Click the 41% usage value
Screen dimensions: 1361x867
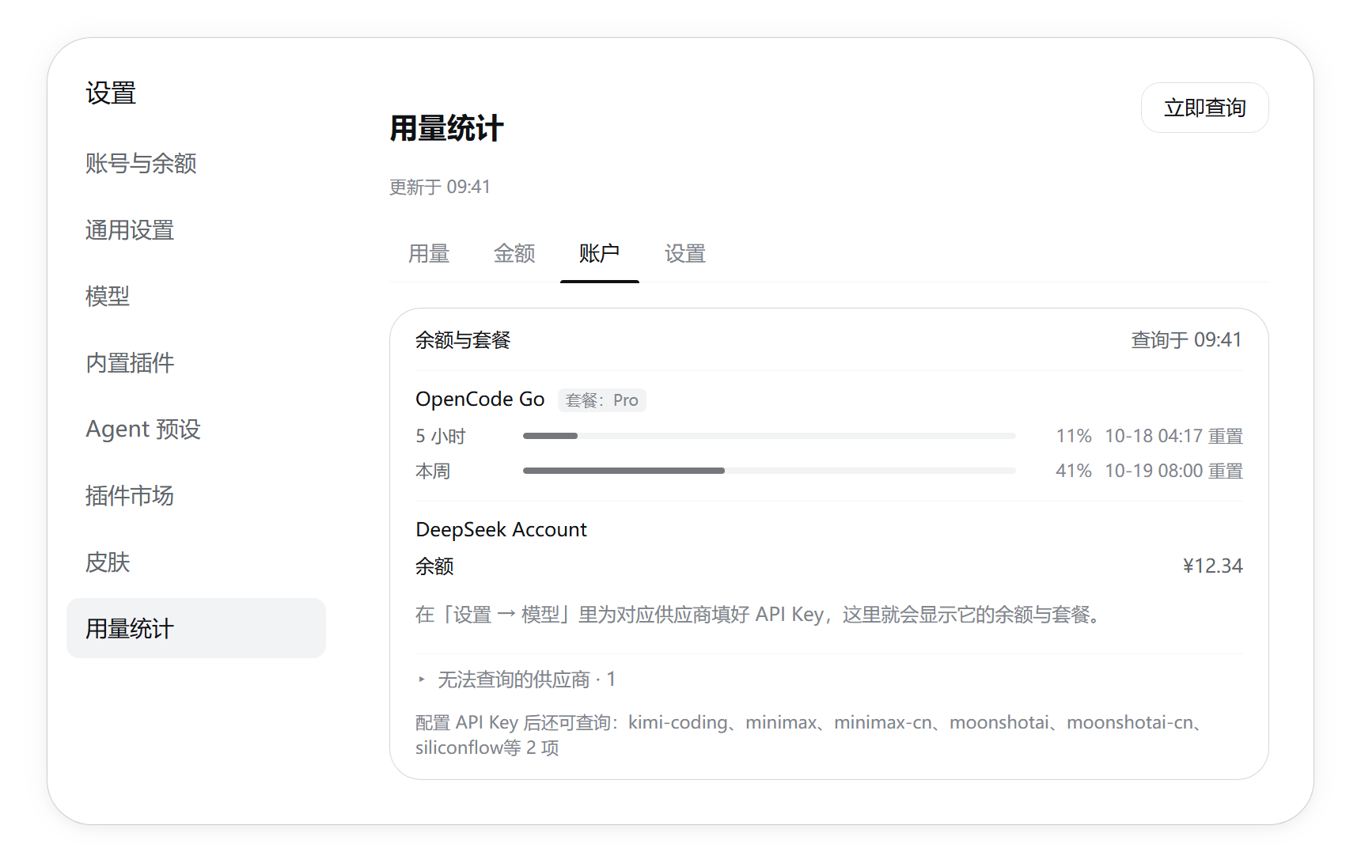tap(1074, 471)
